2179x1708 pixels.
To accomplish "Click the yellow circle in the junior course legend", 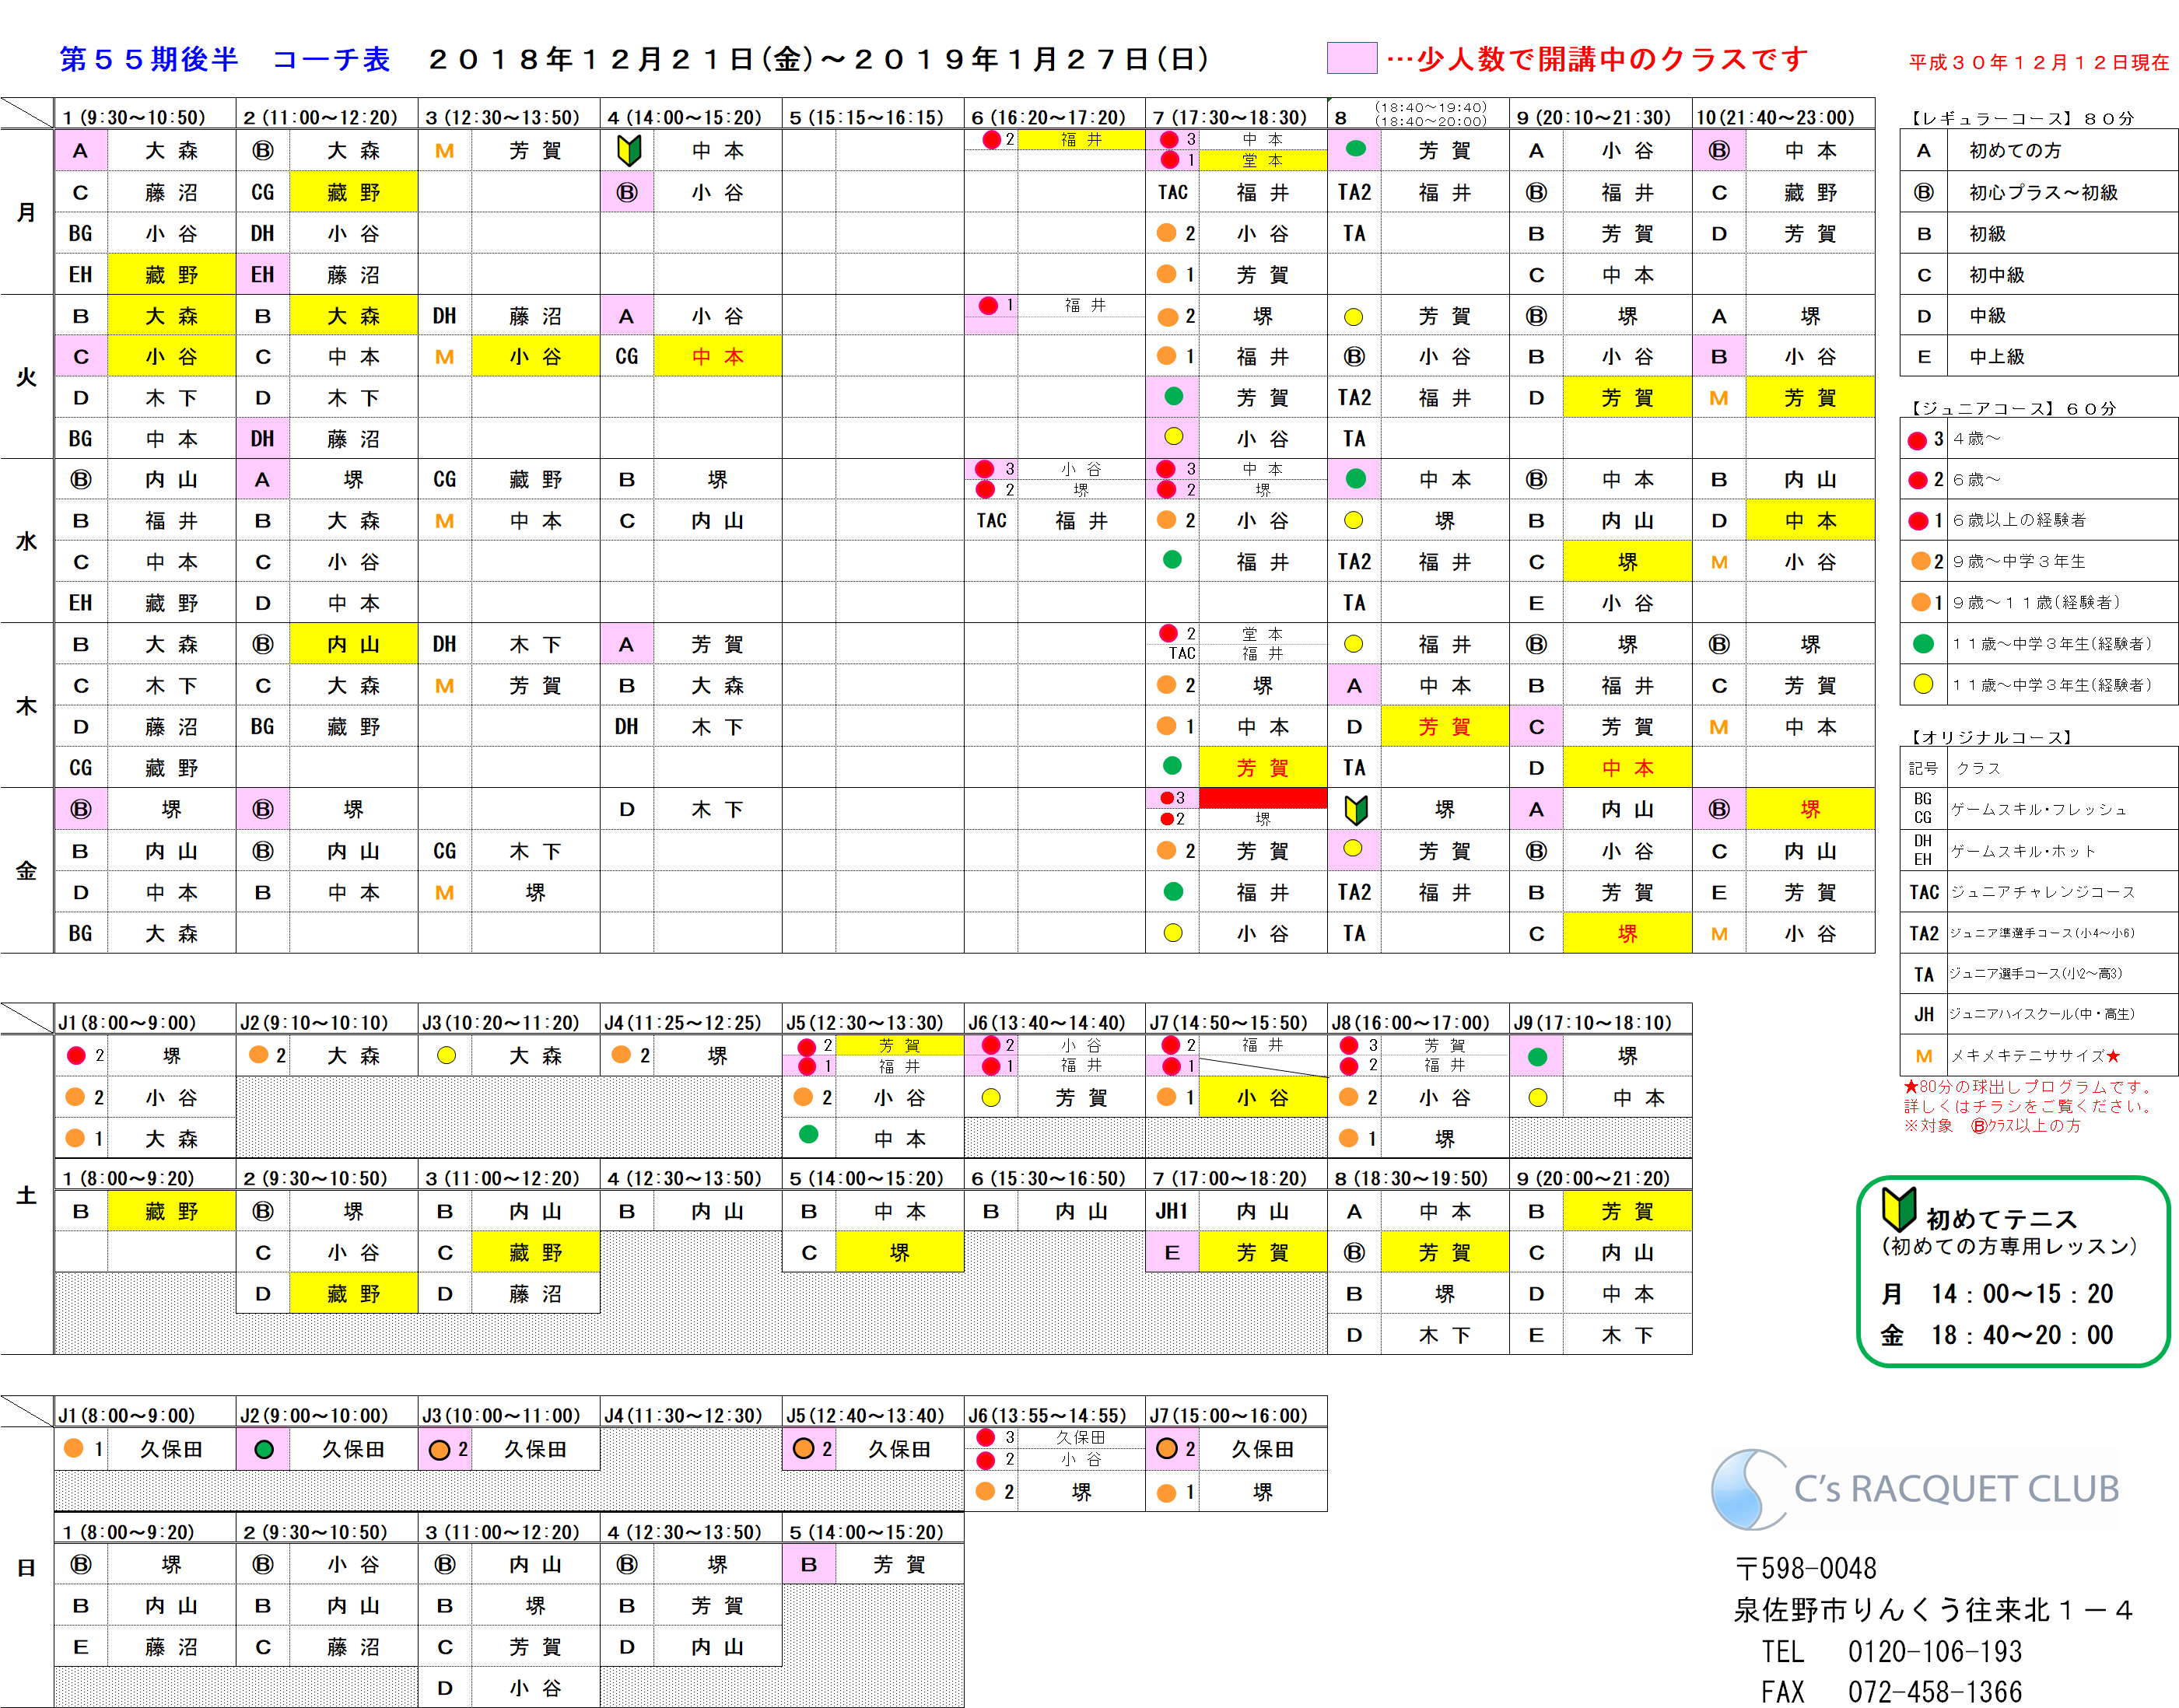I will point(1922,685).
